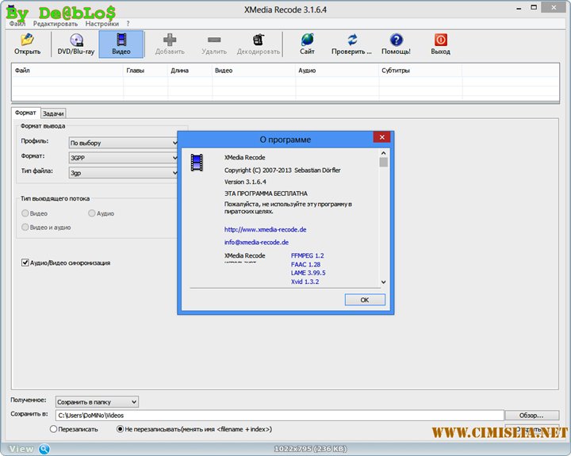
Task: Select the Перезаписать radio button
Action: click(x=54, y=429)
